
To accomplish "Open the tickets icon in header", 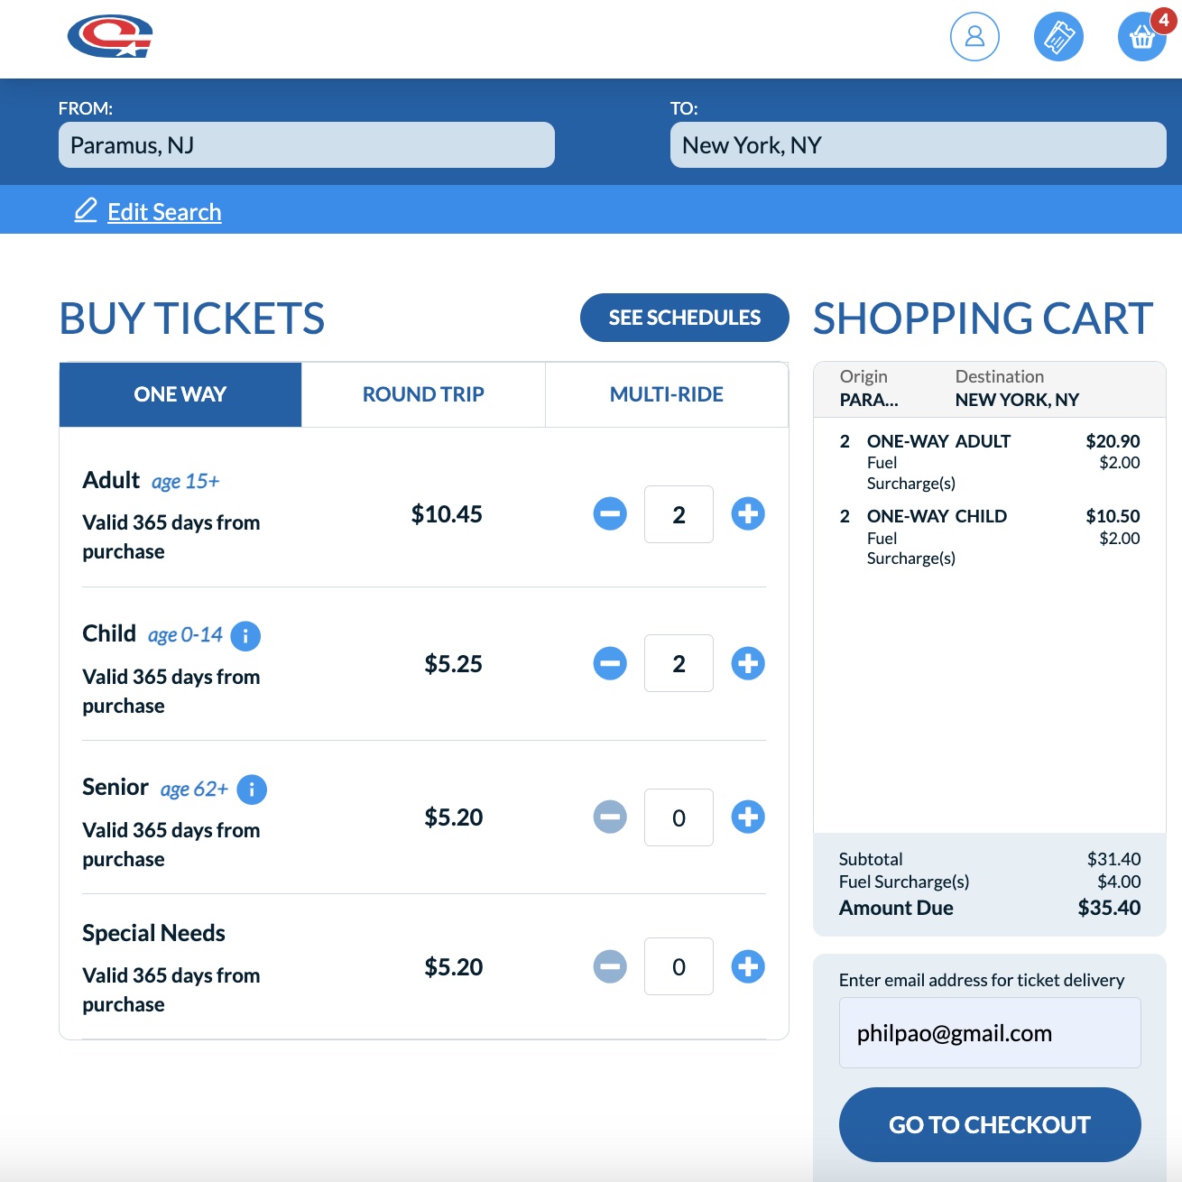I will (x=1058, y=37).
